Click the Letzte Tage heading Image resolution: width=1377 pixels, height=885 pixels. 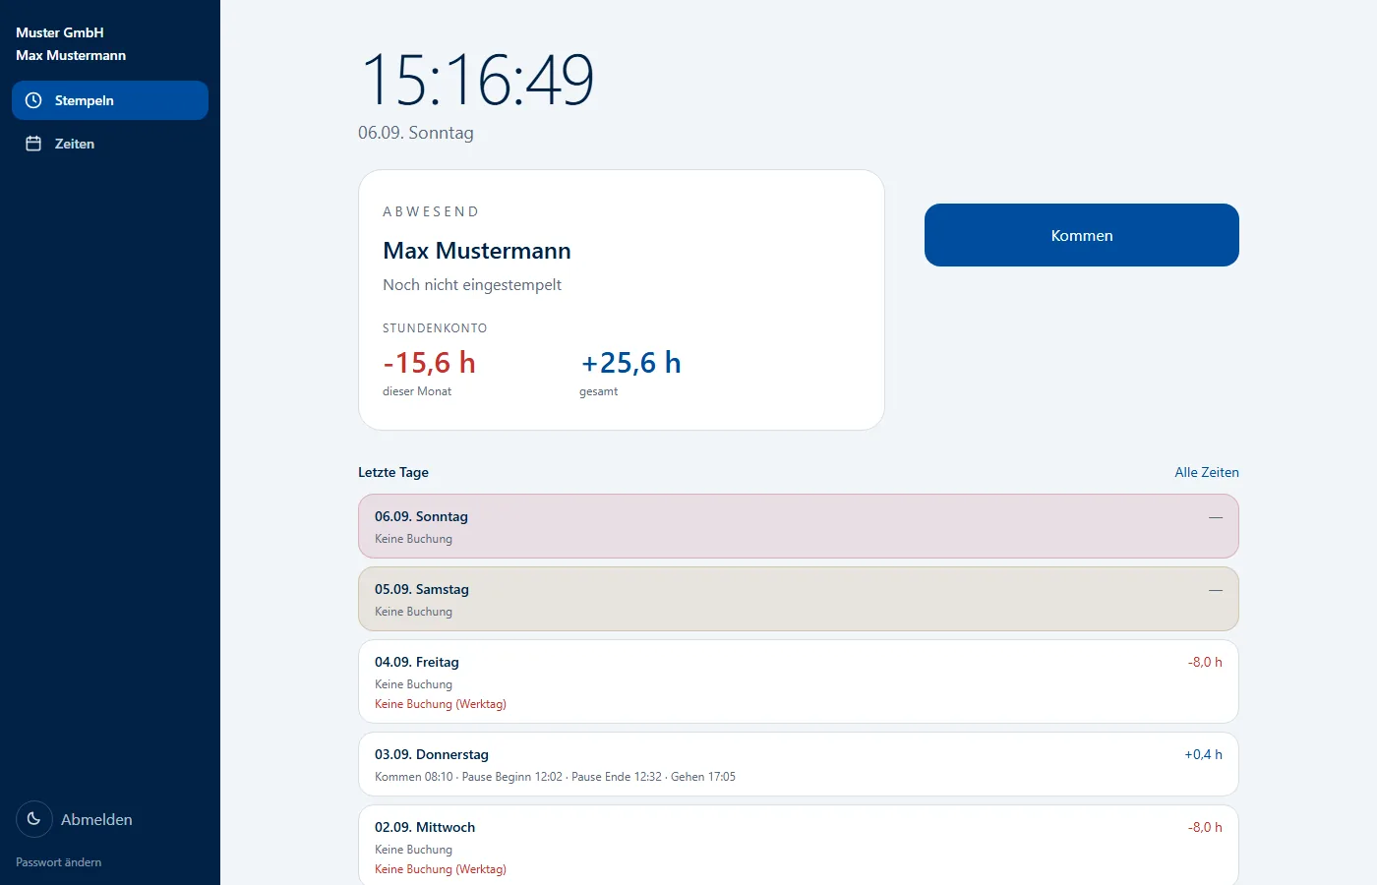point(393,472)
